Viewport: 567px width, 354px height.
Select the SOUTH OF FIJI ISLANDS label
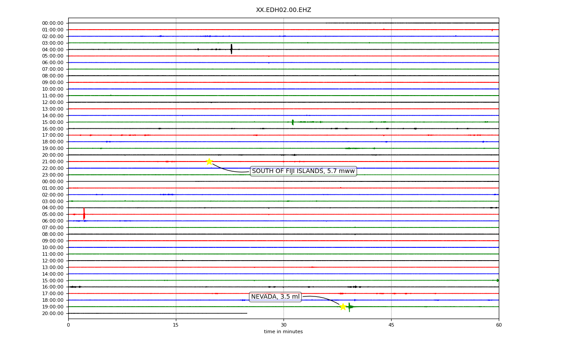[x=303, y=171]
